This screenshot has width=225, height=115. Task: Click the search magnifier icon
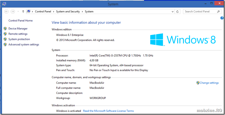pyautogui.click(x=218, y=12)
